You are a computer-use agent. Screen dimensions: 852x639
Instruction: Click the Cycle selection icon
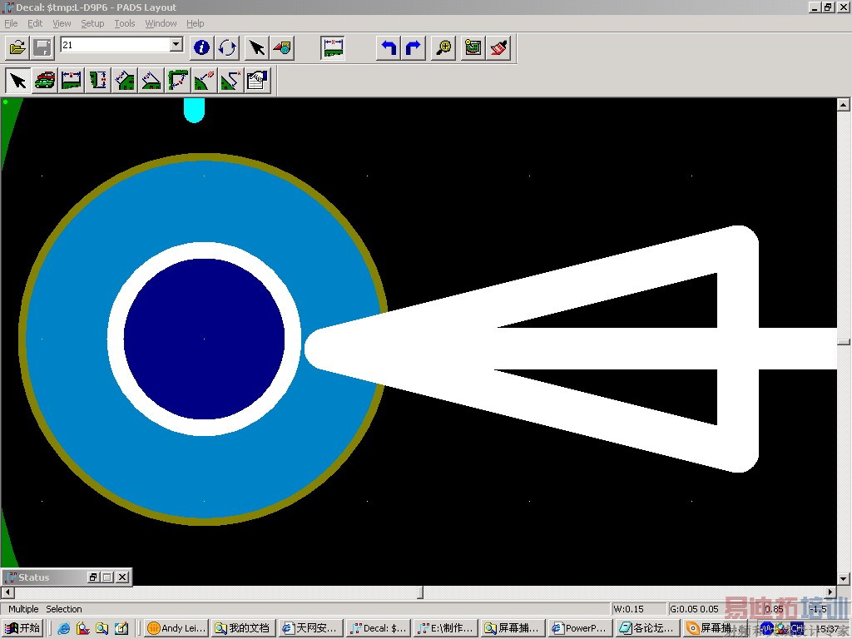click(228, 47)
